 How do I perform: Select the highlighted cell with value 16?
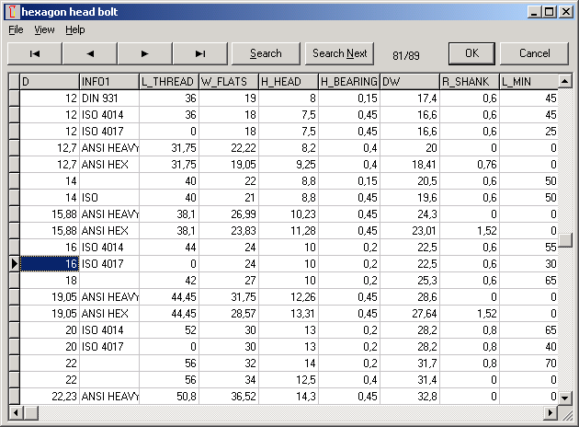(x=50, y=264)
